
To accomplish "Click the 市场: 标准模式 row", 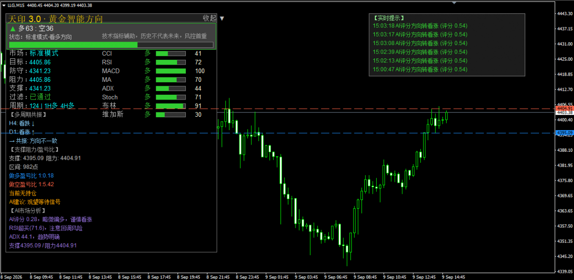I will pyautogui.click(x=34, y=53).
